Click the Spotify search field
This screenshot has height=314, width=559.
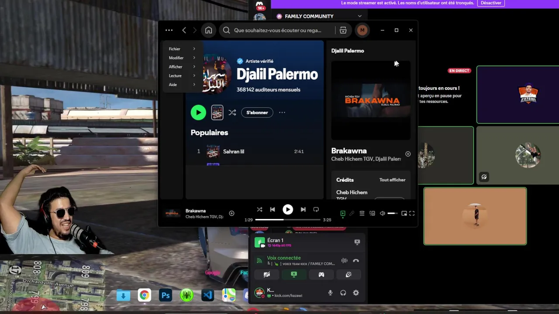pyautogui.click(x=277, y=30)
